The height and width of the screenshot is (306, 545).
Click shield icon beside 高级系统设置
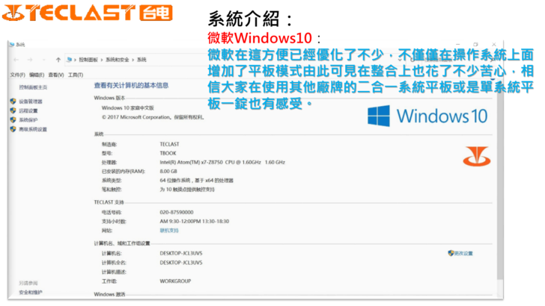(x=13, y=129)
